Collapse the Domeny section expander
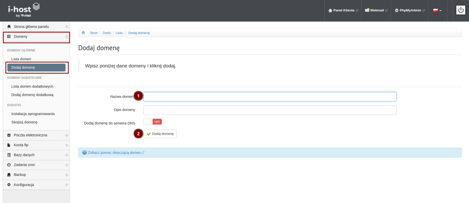This screenshot has height=203, width=469. (66, 36)
